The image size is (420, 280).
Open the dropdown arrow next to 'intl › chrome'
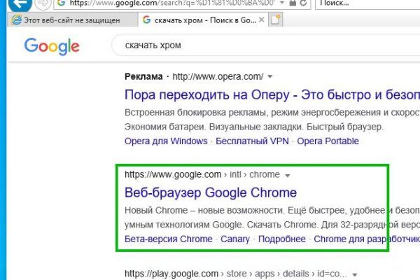tap(288, 175)
